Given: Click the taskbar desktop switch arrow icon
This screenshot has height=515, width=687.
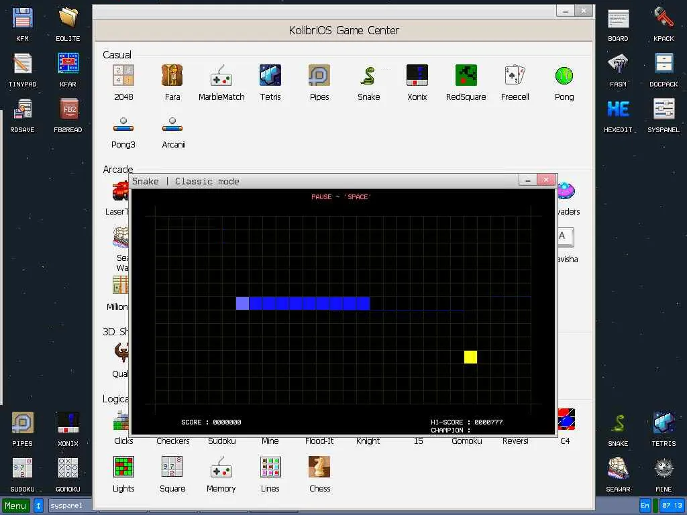Looking at the screenshot, I should point(38,506).
